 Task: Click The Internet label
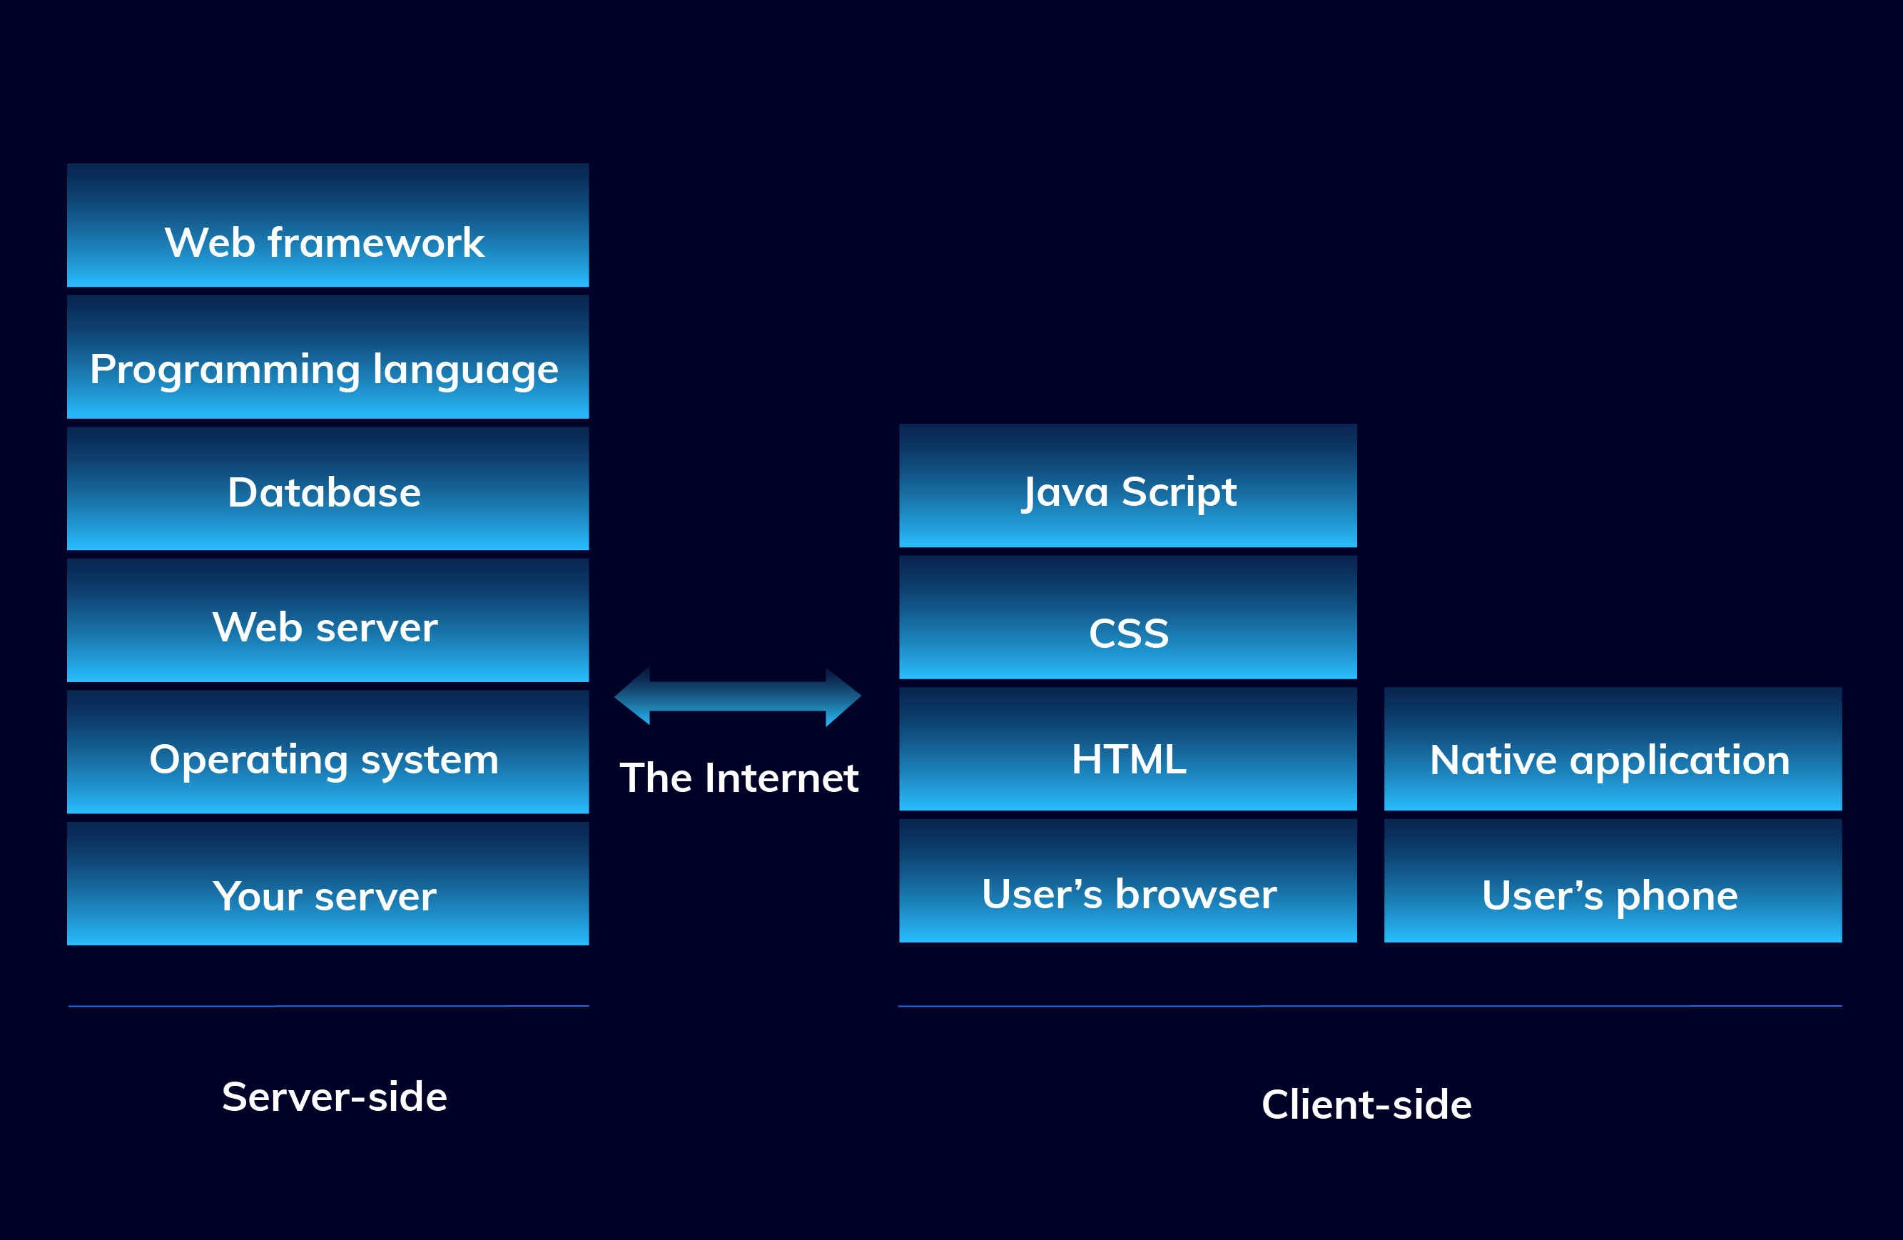(739, 778)
